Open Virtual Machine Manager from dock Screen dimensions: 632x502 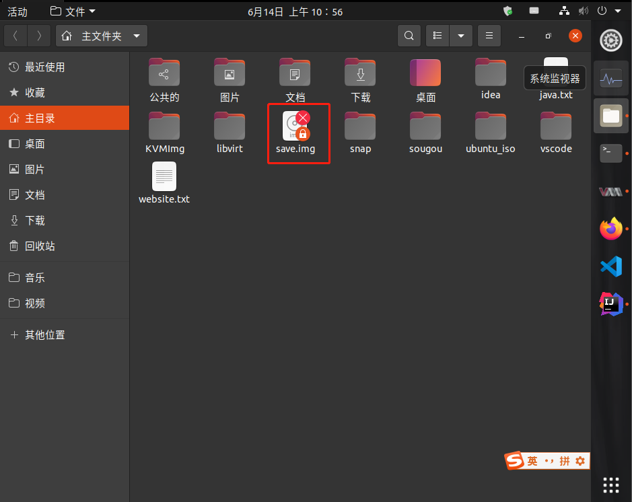click(611, 192)
